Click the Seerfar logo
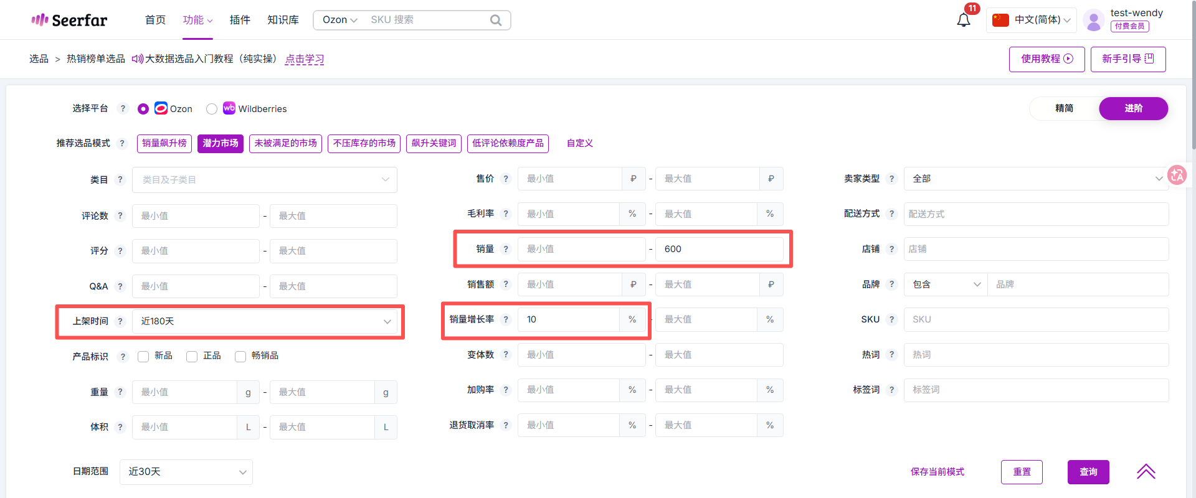Image resolution: width=1196 pixels, height=498 pixels. click(69, 20)
